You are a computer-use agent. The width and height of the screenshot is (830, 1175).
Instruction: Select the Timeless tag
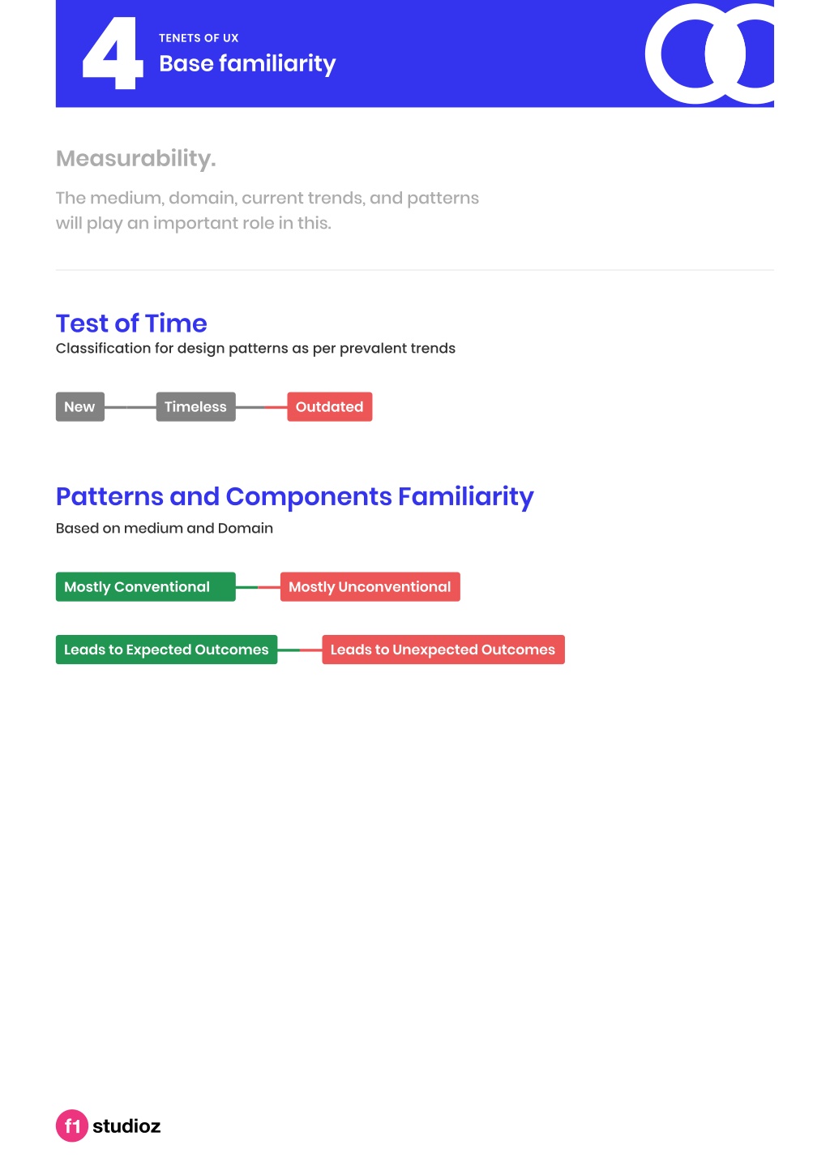point(196,407)
